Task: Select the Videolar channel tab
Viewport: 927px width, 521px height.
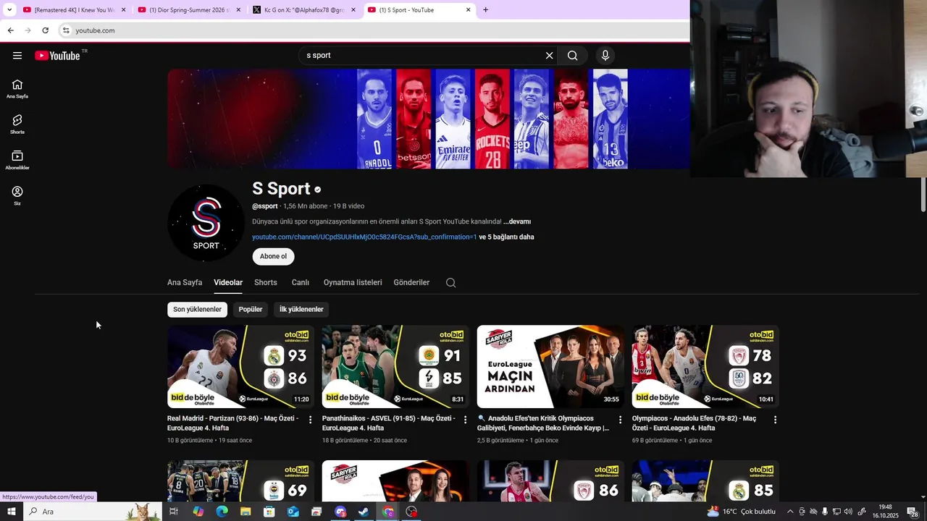Action: coord(228,283)
